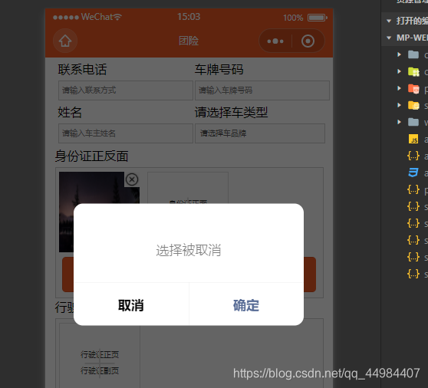Select the green folder icon in tree

point(413,72)
